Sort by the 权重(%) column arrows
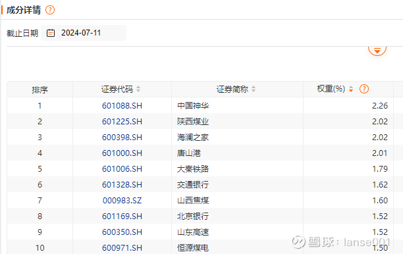 pyautogui.click(x=351, y=89)
